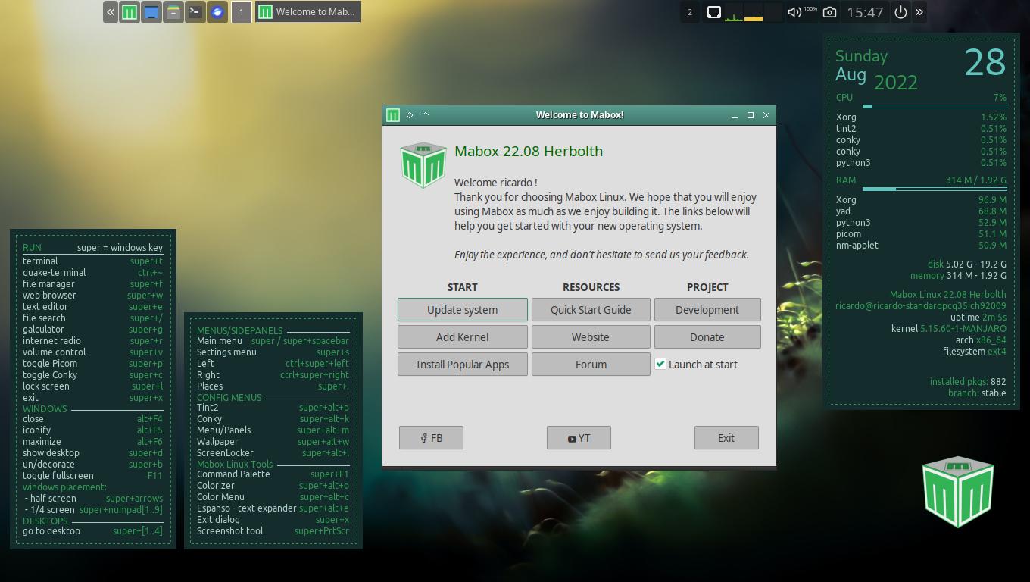This screenshot has height=582, width=1030.
Task: Click 'Colorizer super+alt+o' shortcut row
Action: coord(273,486)
